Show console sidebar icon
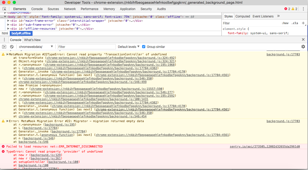The width and height of the screenshot is (308, 170). (4, 47)
